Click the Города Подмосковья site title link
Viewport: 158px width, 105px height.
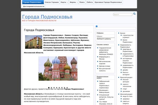(x=47, y=17)
